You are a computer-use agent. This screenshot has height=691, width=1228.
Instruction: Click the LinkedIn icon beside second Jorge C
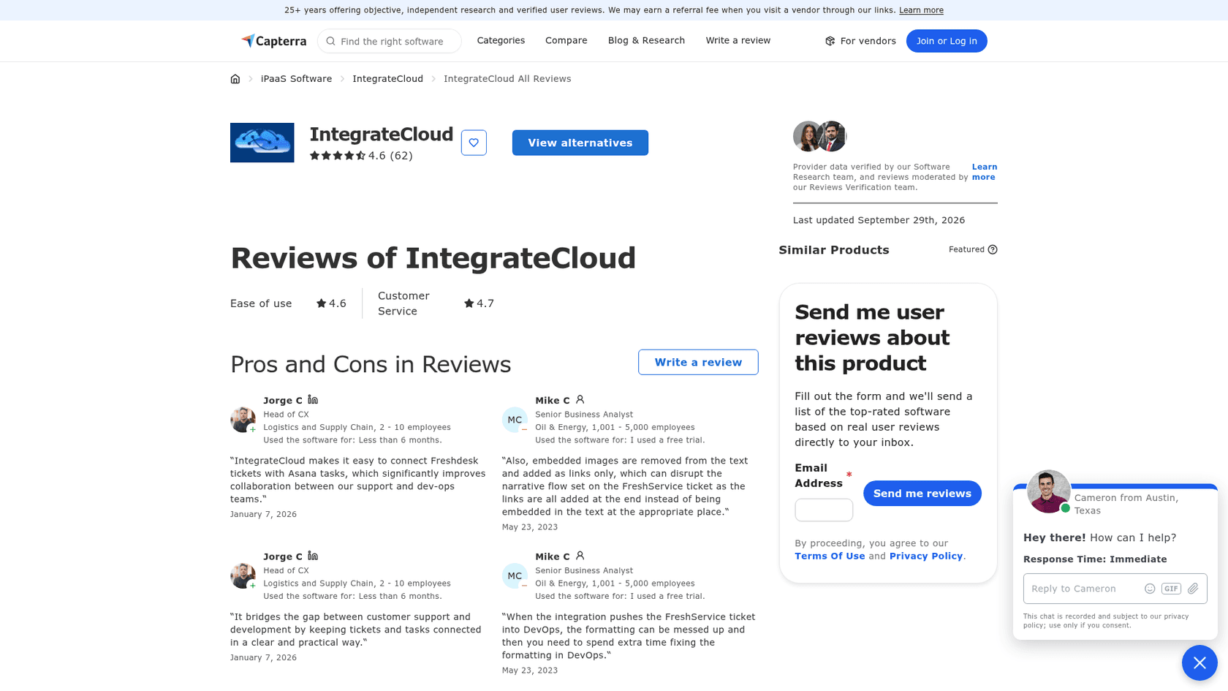[x=313, y=556]
